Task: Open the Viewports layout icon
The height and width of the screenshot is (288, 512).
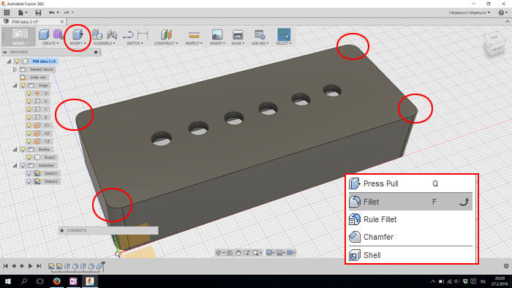Action: (290, 253)
